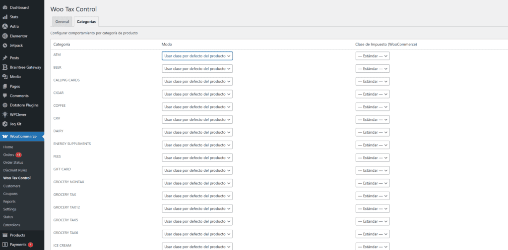Open the Modo dropdown for GIFT CARD
The height and width of the screenshot is (250, 508).
pos(197,170)
